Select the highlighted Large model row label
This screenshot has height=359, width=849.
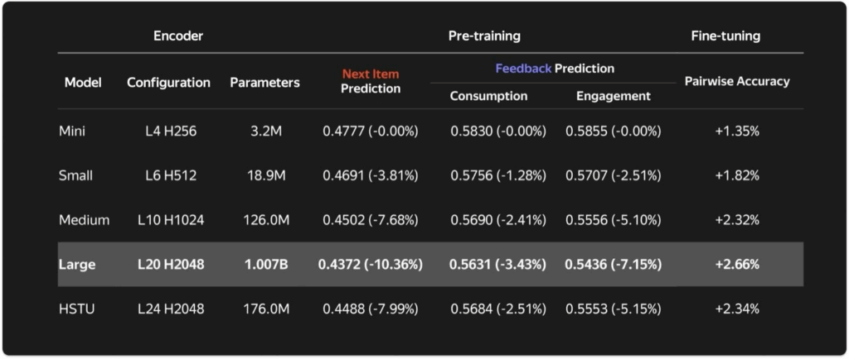77,265
